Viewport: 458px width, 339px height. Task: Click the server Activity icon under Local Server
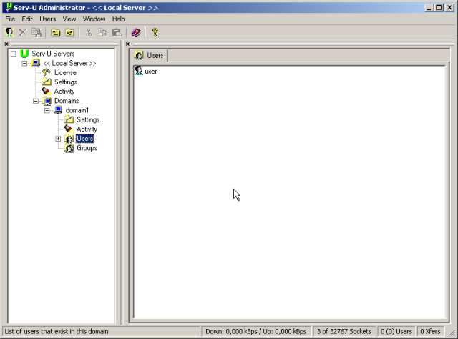click(46, 91)
